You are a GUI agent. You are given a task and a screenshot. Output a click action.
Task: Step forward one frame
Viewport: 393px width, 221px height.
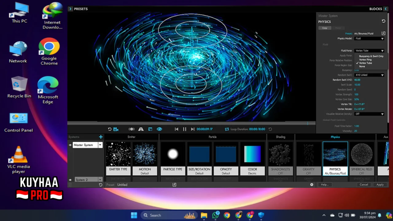pyautogui.click(x=193, y=129)
